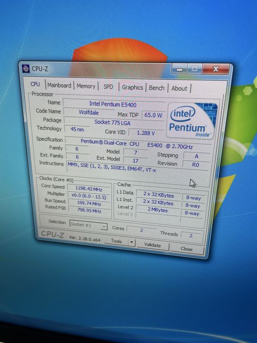Screen dimensions: 257x343
Task: Click the Core VID value 1.288 V
Action: click(x=145, y=133)
